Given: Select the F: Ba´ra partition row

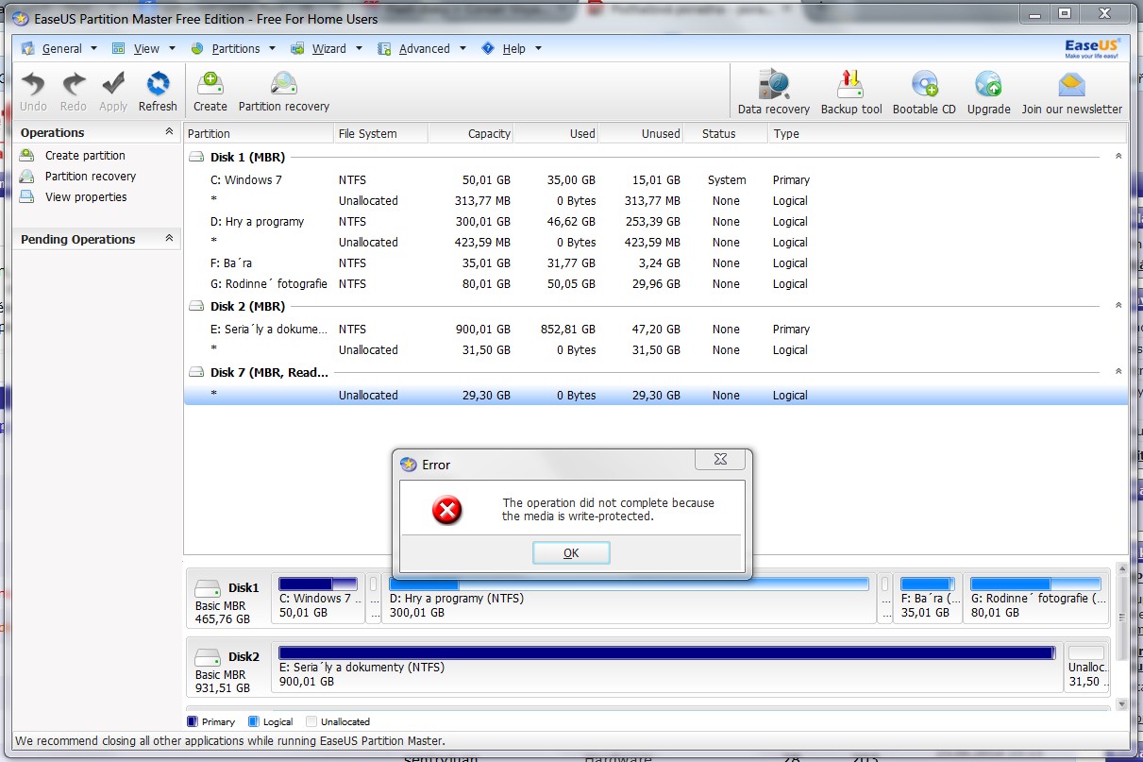Looking at the screenshot, I should (656, 263).
